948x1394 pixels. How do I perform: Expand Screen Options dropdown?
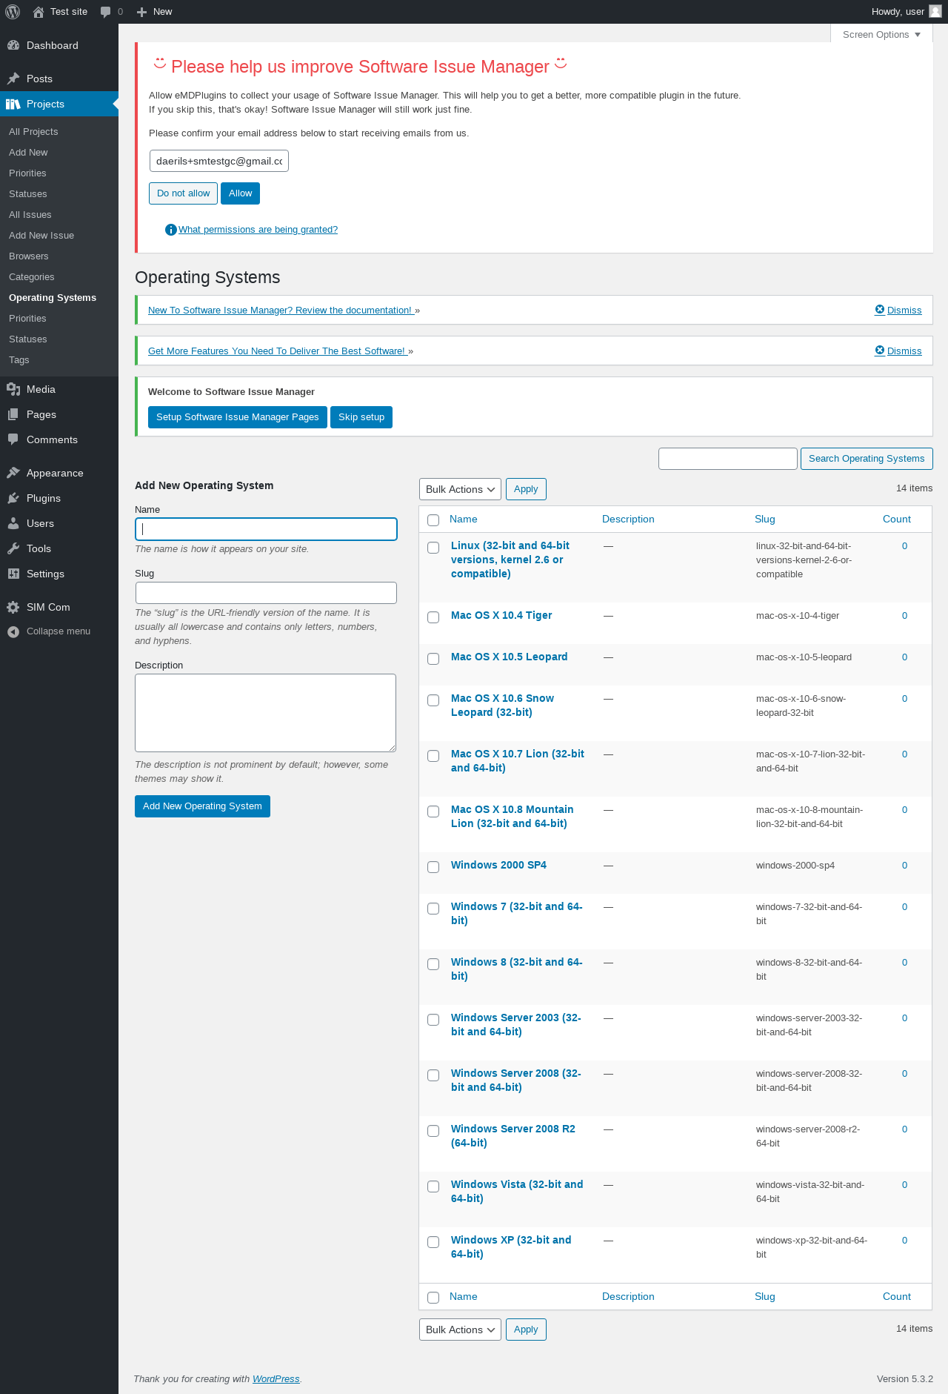[x=881, y=34]
